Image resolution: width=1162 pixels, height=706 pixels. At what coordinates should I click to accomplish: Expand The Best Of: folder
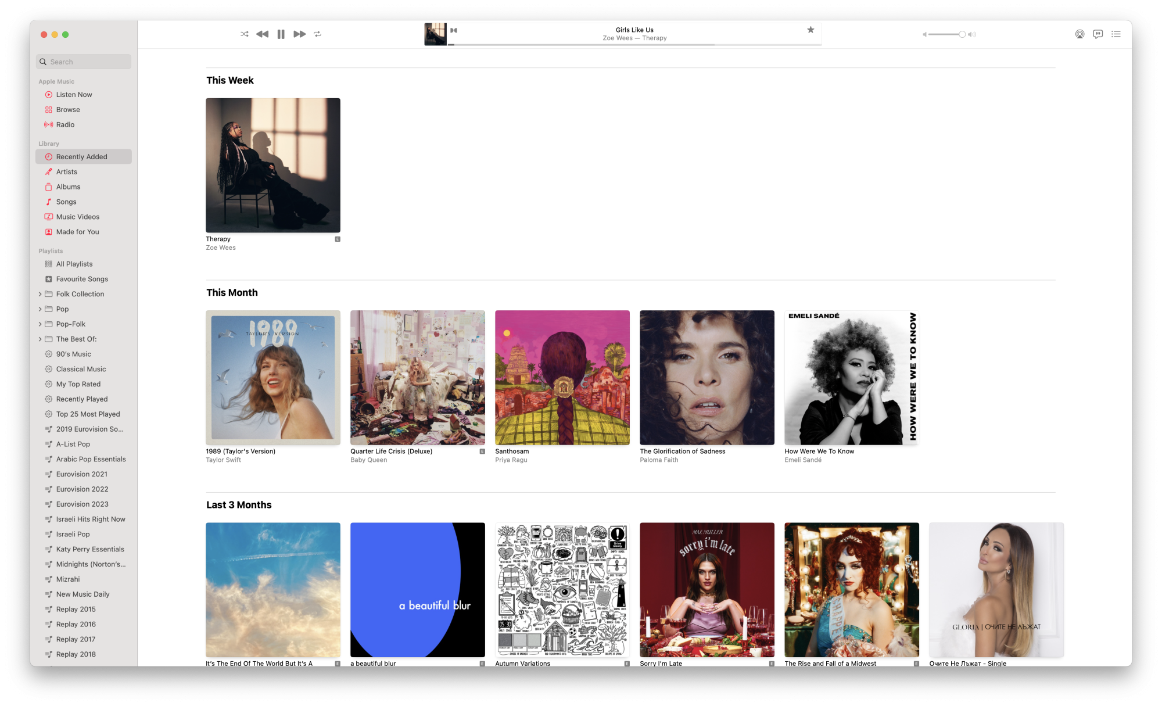click(40, 339)
